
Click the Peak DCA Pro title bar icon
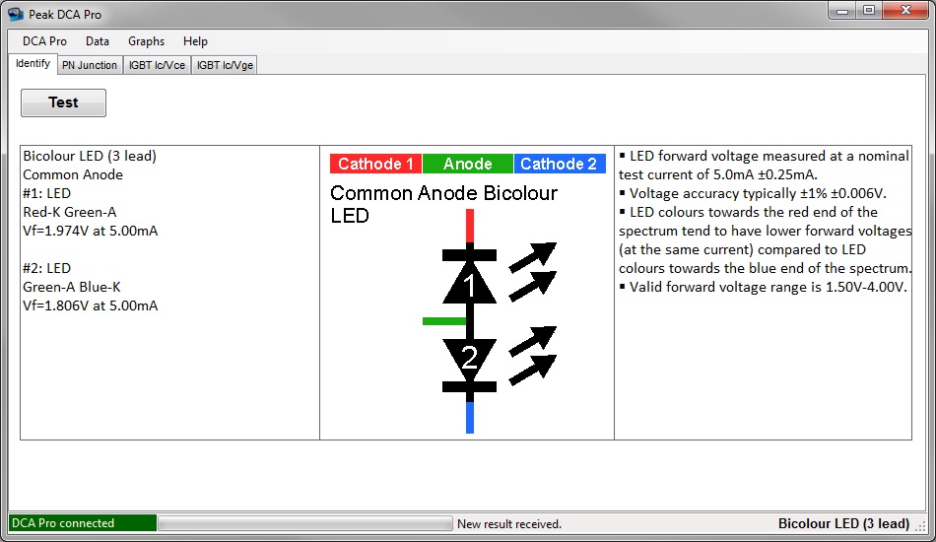coord(16,14)
